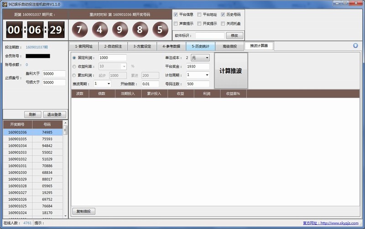Uncheck the 历史号码 checkbox
This screenshot has height=229, width=365.
tap(223, 15)
